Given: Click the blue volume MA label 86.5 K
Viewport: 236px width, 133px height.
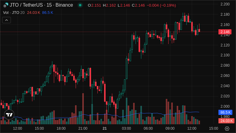Looking at the screenshot, I should click(x=225, y=112).
